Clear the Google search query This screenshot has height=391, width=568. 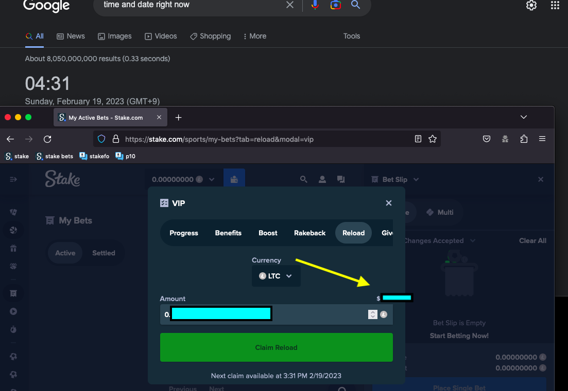coord(290,5)
